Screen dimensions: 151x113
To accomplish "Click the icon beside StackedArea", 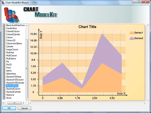I will pos(4,86).
